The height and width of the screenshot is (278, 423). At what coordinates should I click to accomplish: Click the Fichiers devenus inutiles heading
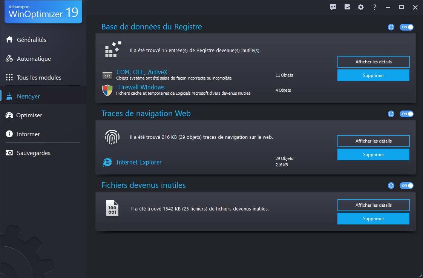(144, 185)
